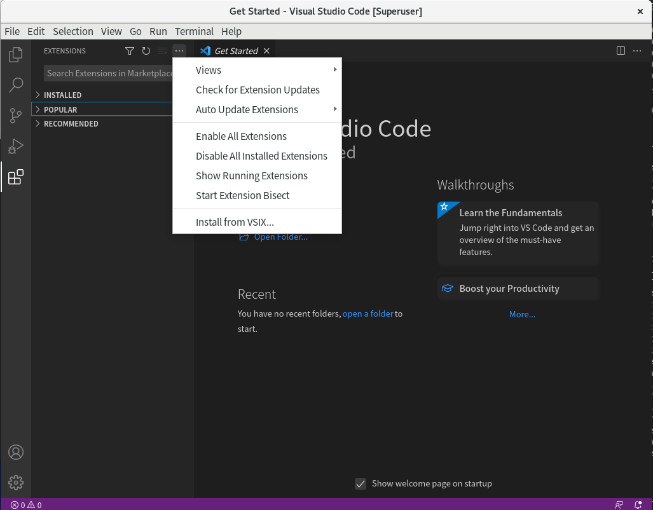Open Learn the Fundamentals walkthrough

click(518, 233)
